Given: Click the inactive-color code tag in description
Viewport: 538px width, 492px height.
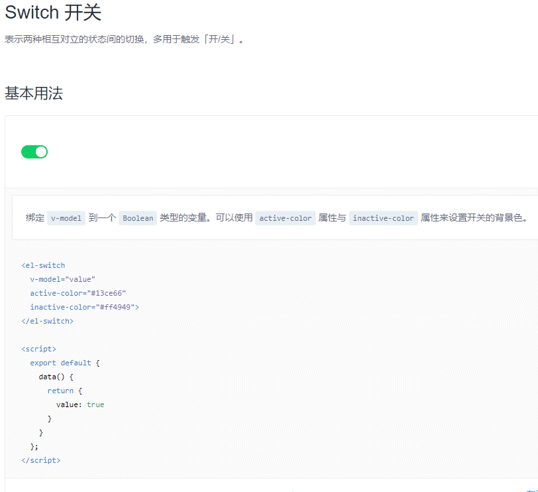Looking at the screenshot, I should click(x=383, y=218).
